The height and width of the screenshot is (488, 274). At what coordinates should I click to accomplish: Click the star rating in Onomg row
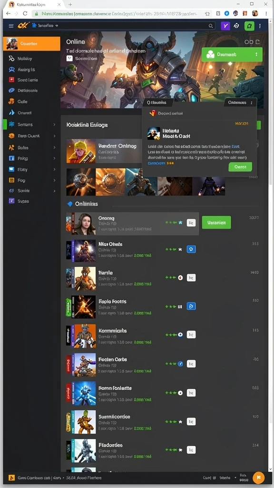174,223
